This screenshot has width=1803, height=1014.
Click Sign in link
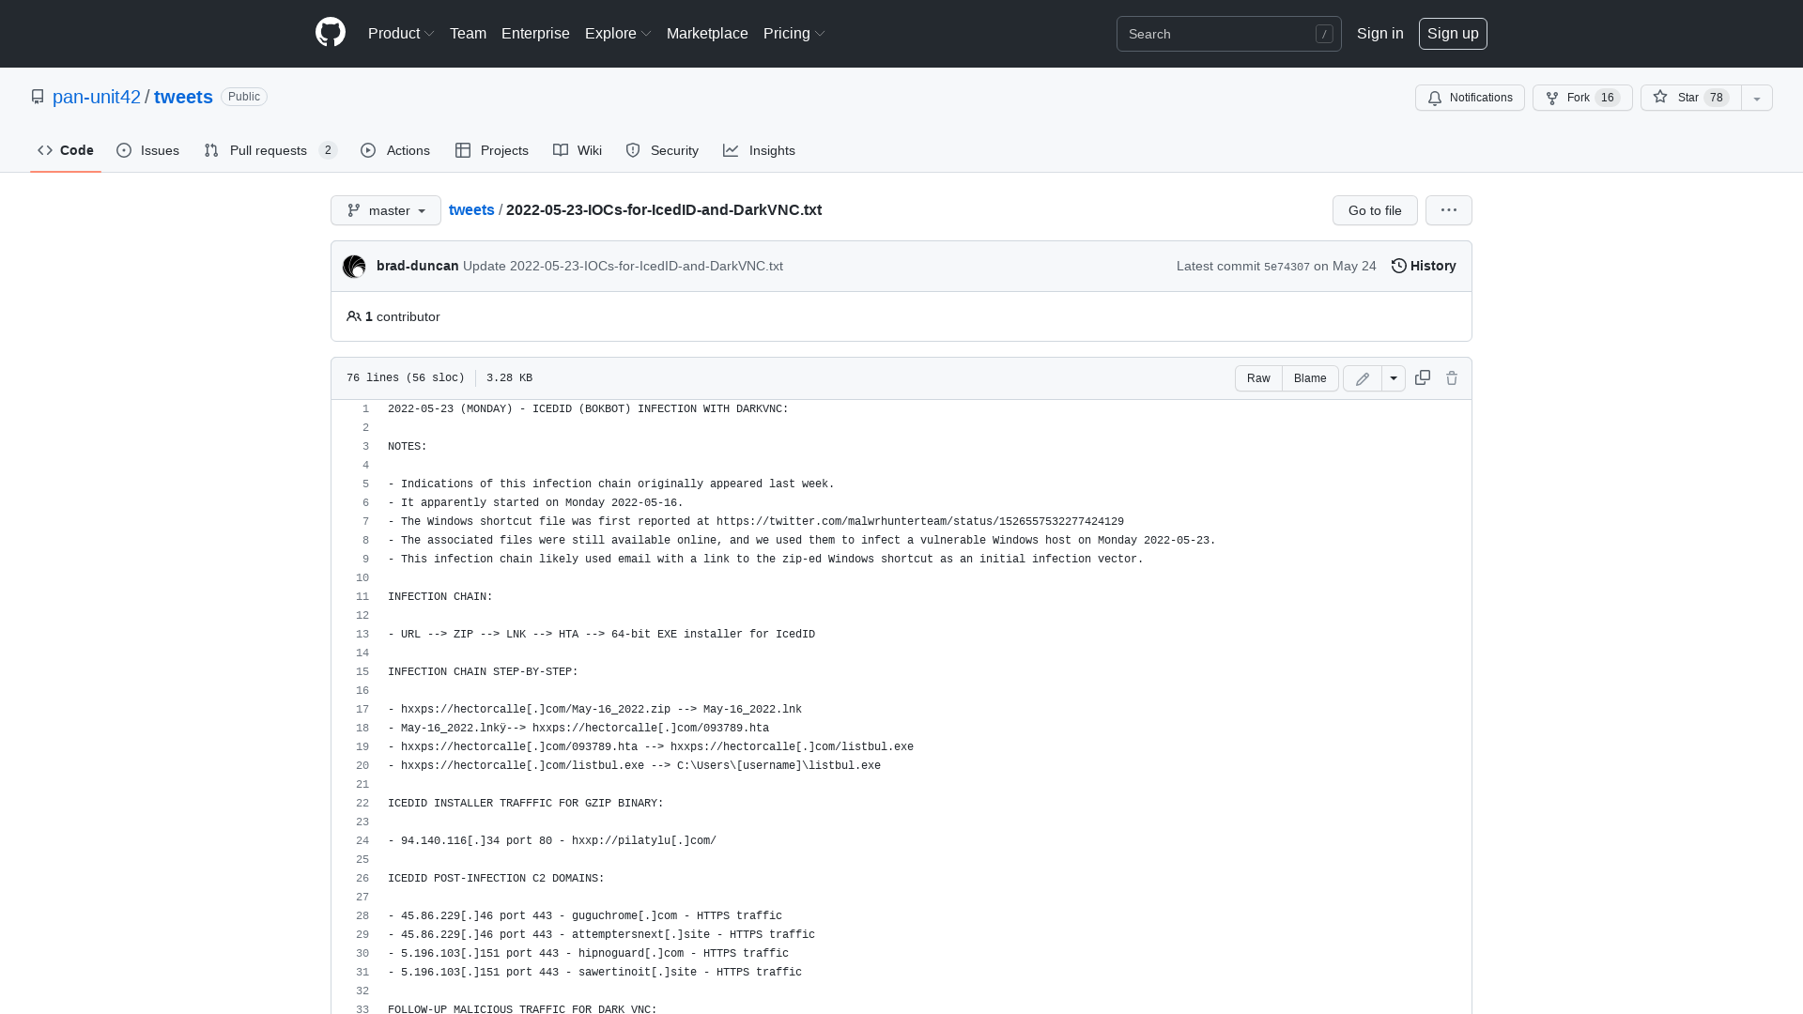point(1379,33)
